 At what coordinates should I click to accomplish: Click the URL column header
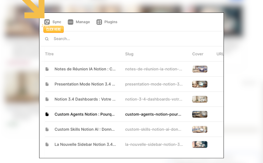coord(220,54)
